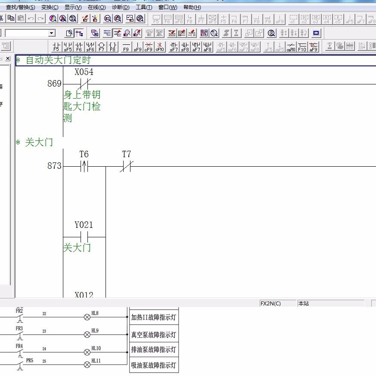
Task: Insert falling pulse branch aF8 button
Action: pos(208,47)
